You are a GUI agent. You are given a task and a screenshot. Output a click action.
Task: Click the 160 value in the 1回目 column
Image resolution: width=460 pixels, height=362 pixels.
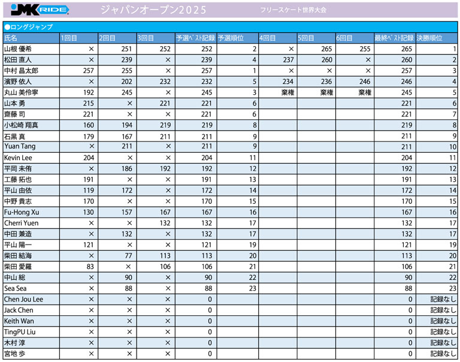(x=88, y=125)
